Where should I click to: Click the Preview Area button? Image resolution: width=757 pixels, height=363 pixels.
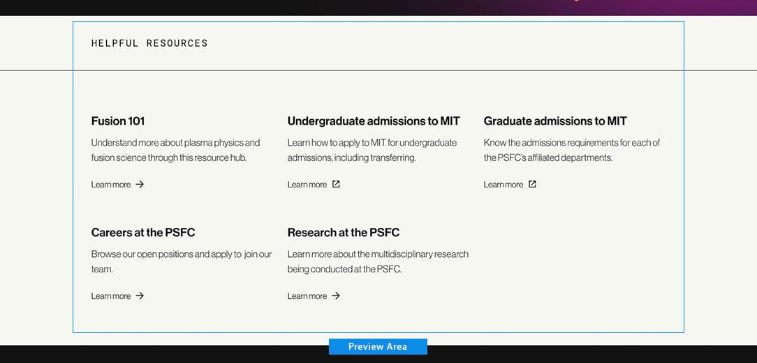[x=378, y=347]
